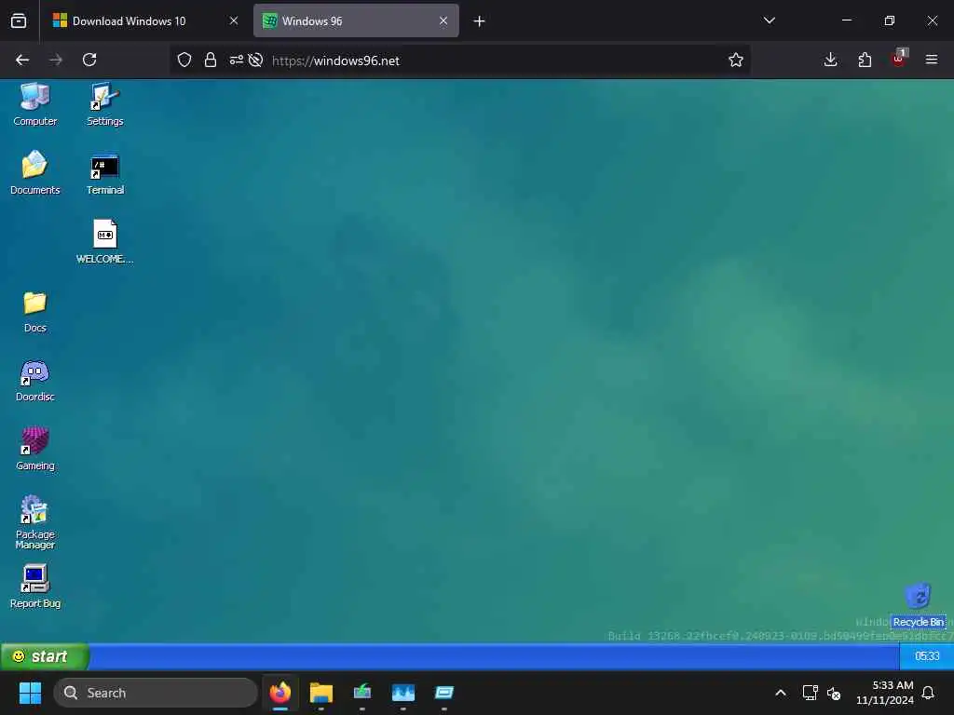Open the Extensions menu

pos(865,60)
